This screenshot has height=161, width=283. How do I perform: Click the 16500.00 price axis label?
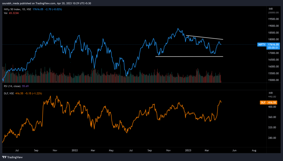(x=273, y=60)
